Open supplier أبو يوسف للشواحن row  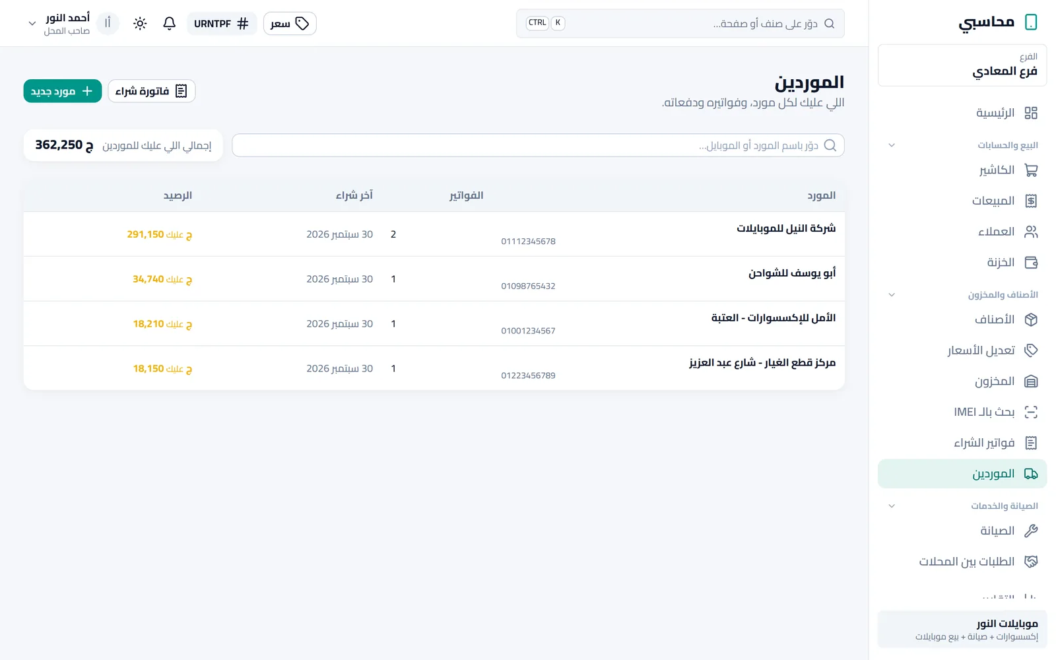(x=434, y=279)
